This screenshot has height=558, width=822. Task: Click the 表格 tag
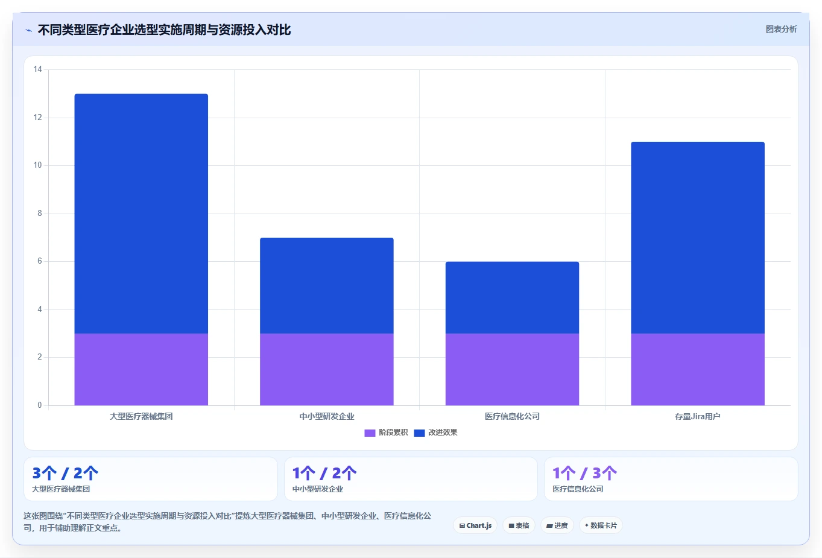click(519, 525)
